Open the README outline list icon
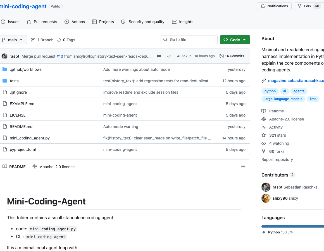 (x=243, y=166)
